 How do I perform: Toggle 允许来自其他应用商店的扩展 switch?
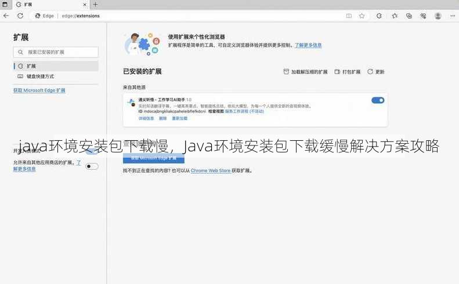click(92, 166)
